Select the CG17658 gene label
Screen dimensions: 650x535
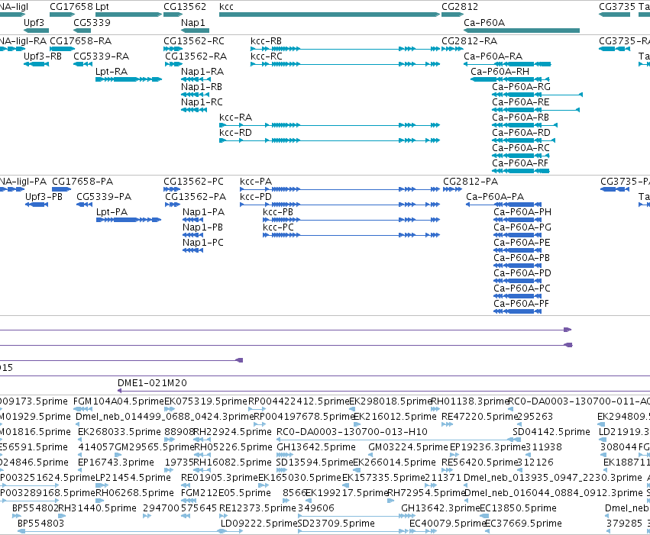point(71,7)
